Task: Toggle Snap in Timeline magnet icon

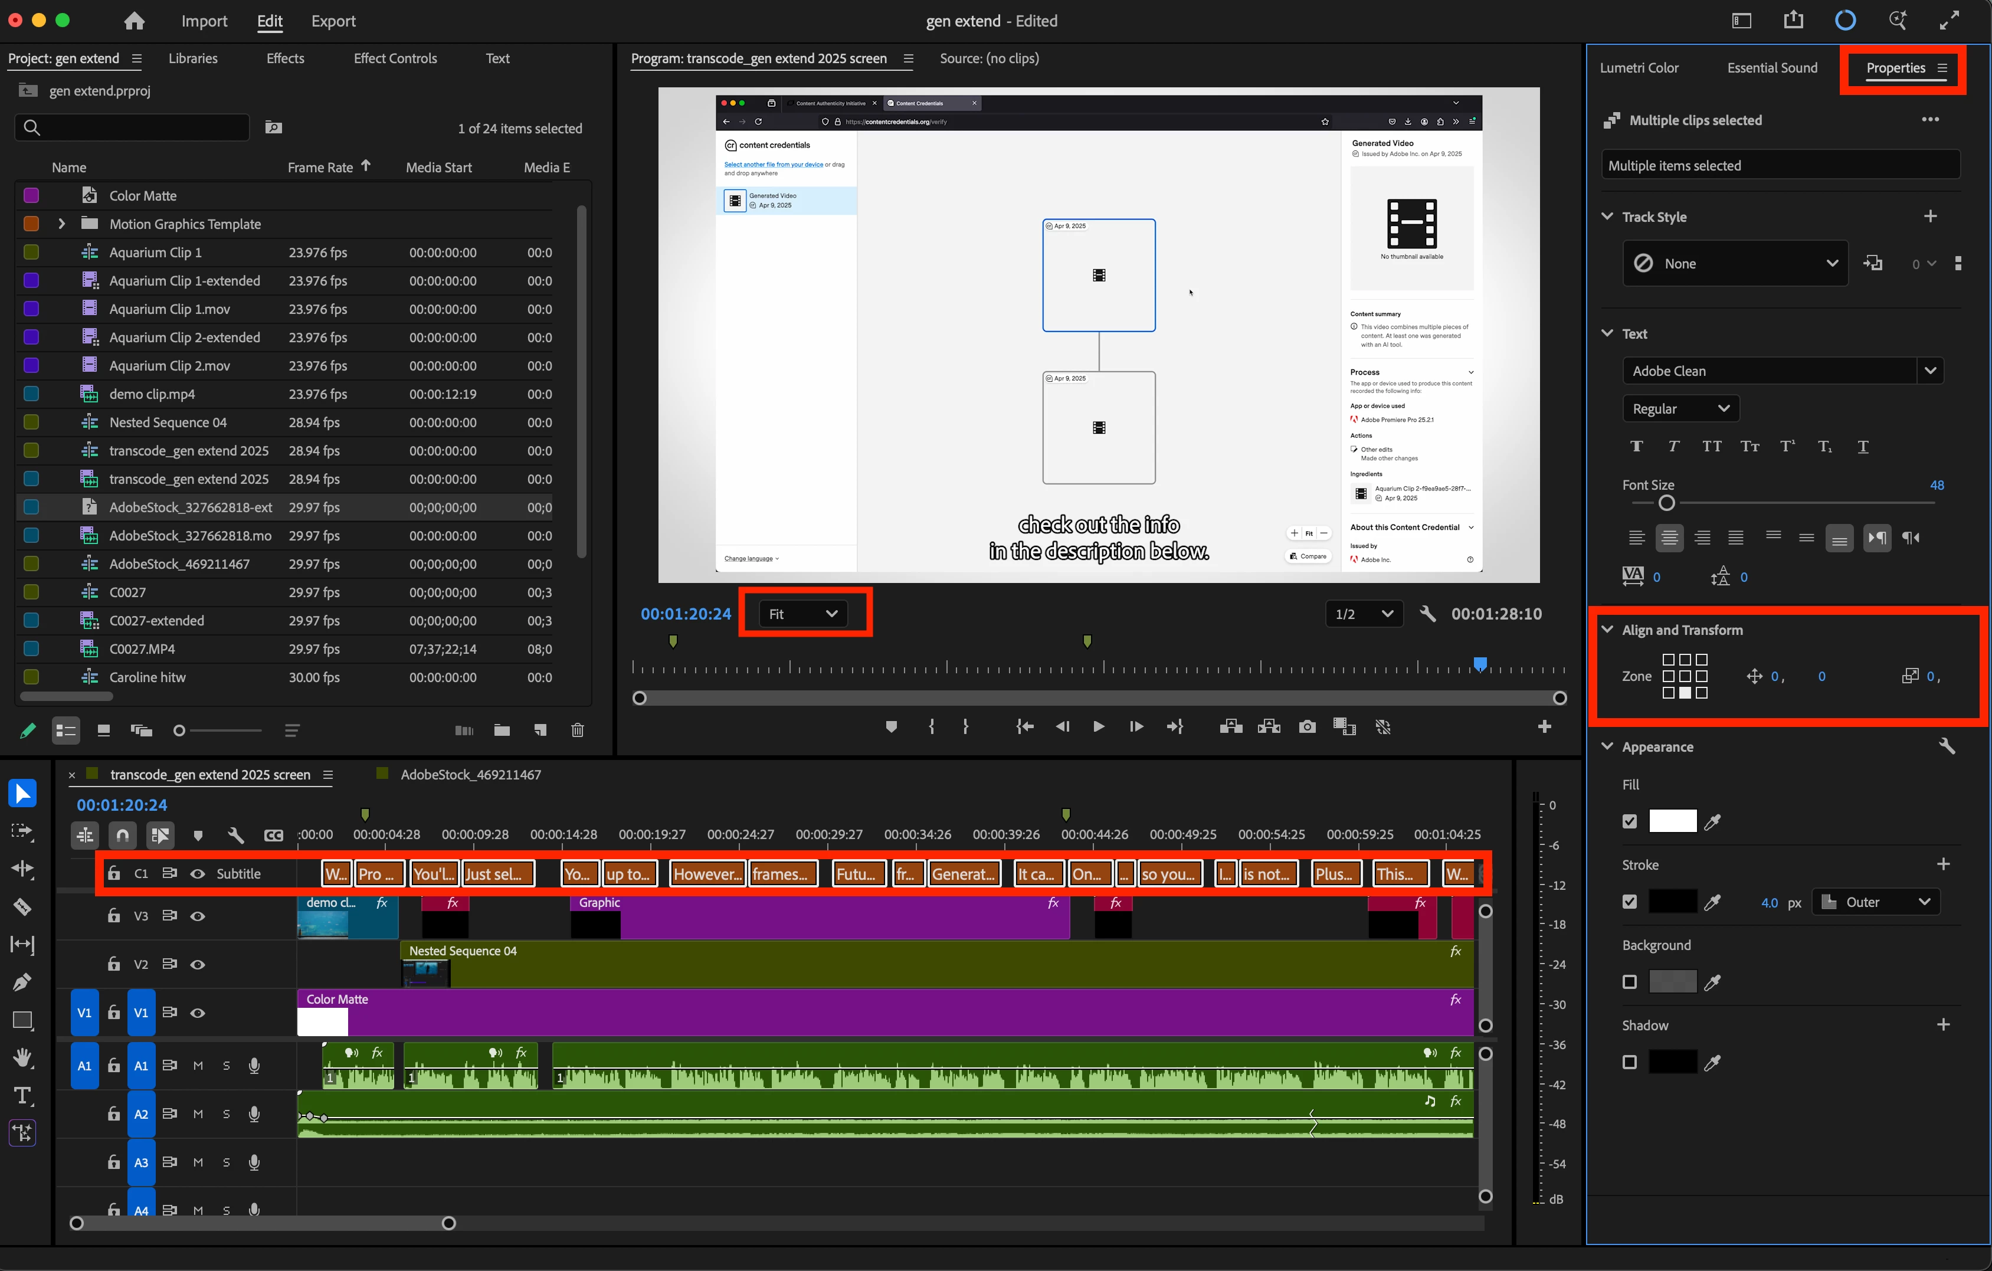Action: 122,835
